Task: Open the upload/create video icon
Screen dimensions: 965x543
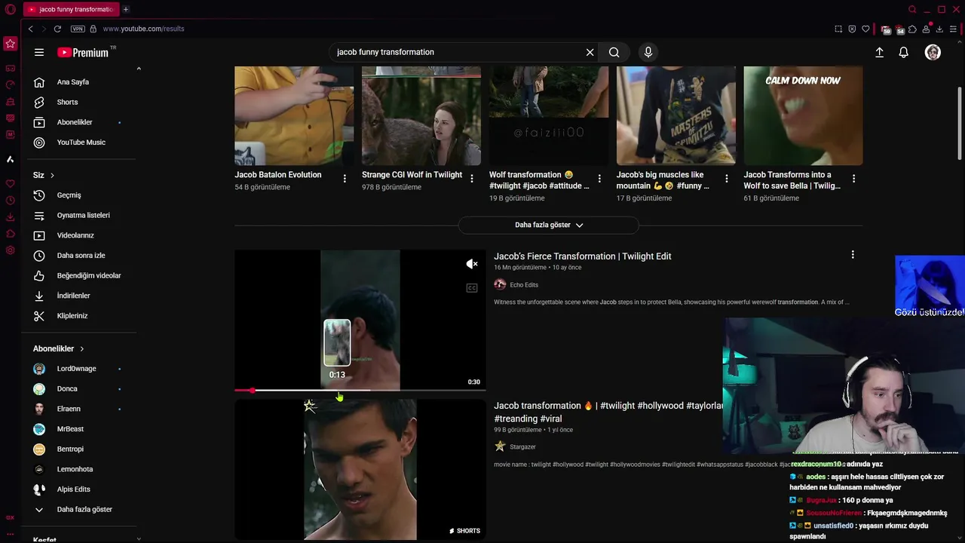Action: tap(879, 52)
